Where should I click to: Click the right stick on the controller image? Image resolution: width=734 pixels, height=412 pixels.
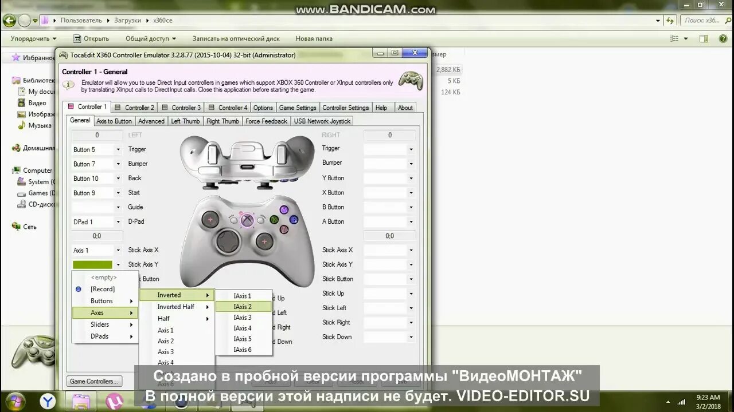[265, 241]
